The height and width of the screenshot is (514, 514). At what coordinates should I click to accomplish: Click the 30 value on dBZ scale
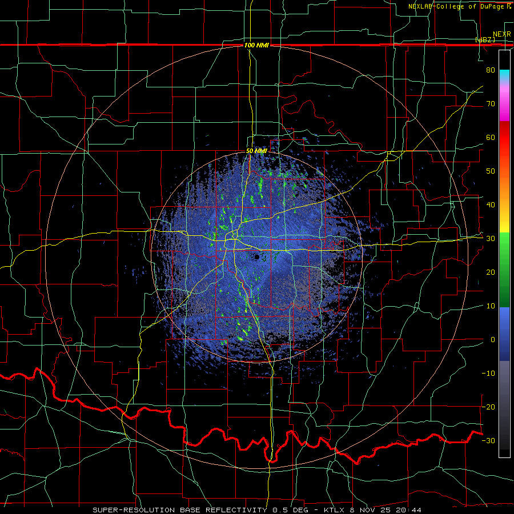click(491, 239)
